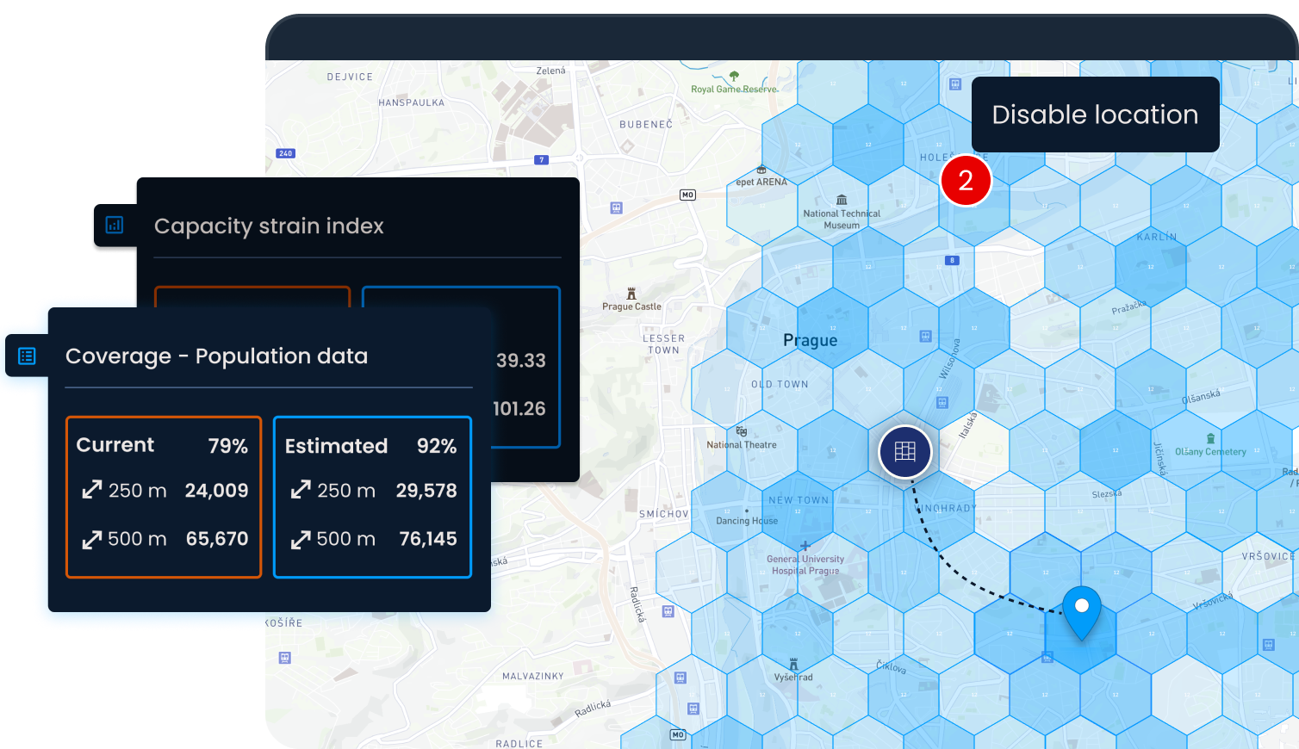Click the radius arrow icon for Current 500 m
1299x749 pixels.
92,539
